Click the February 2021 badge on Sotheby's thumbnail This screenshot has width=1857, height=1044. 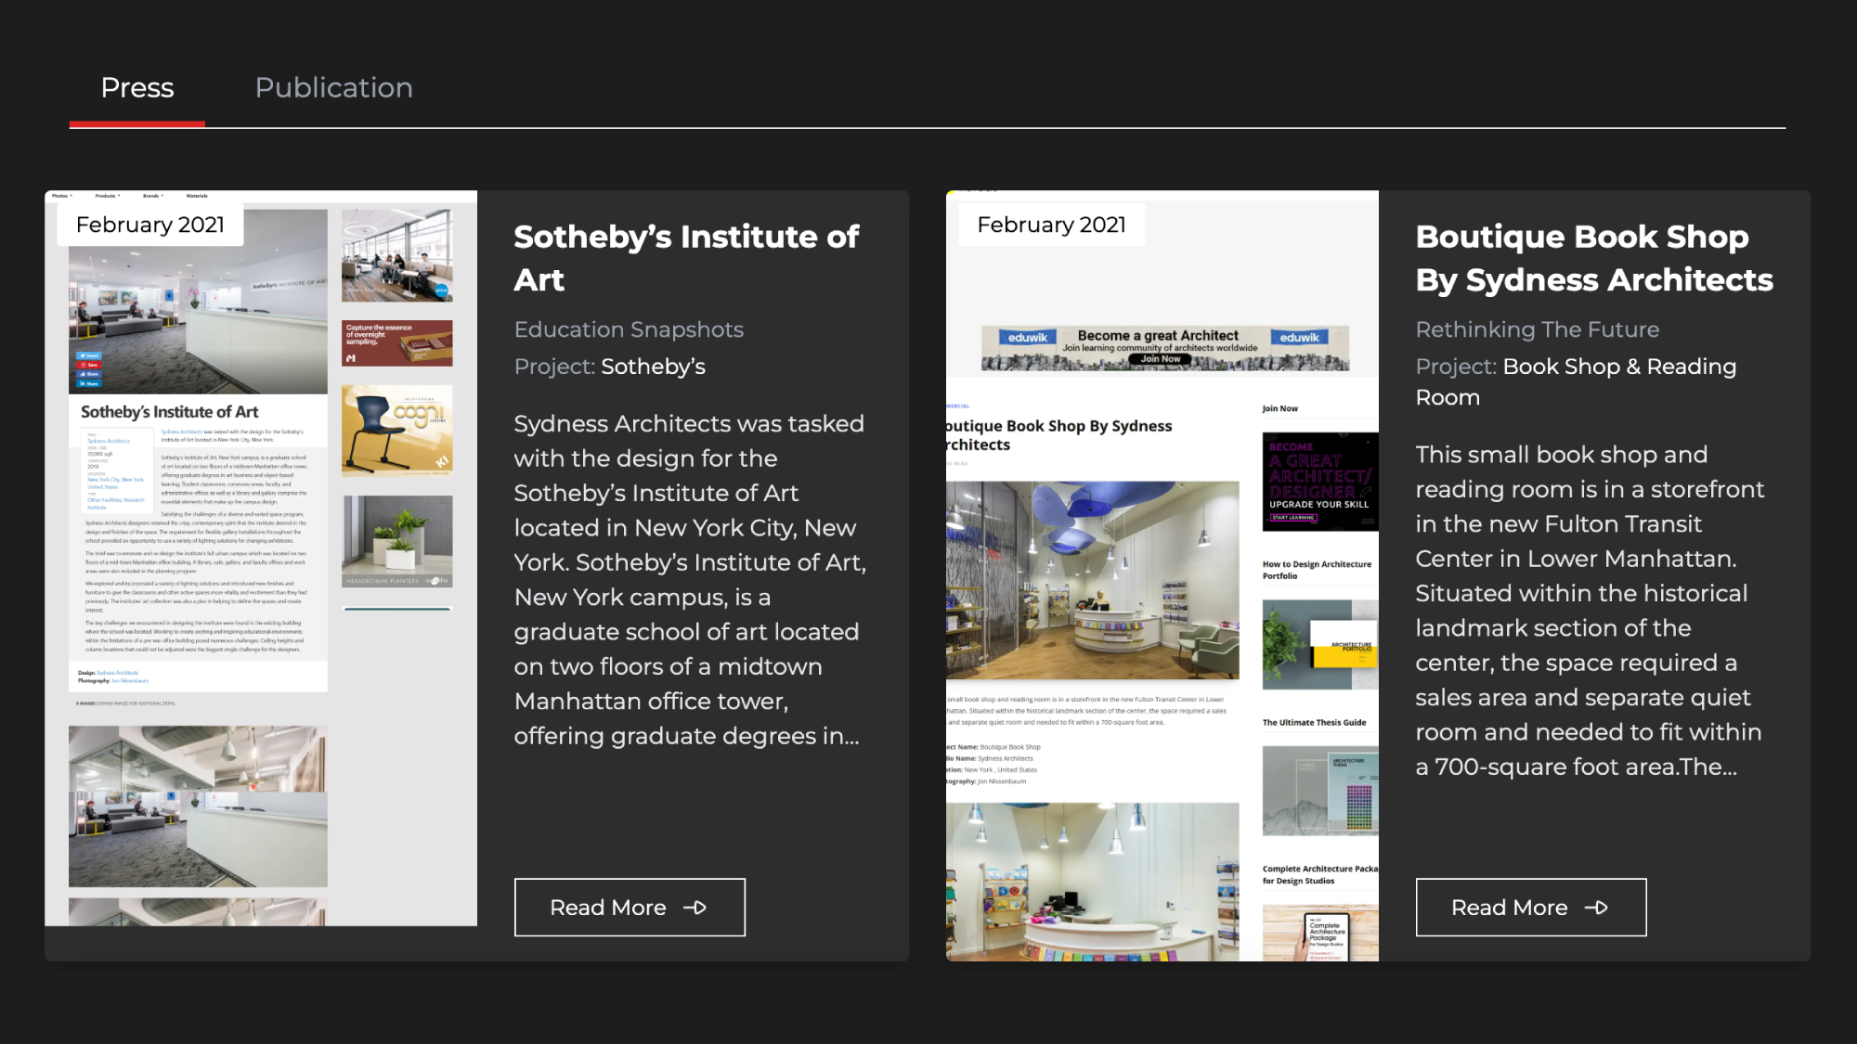pos(150,226)
